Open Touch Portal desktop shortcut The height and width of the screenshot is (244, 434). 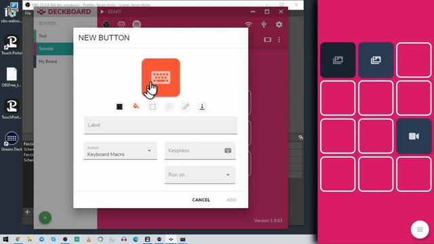coord(12,44)
